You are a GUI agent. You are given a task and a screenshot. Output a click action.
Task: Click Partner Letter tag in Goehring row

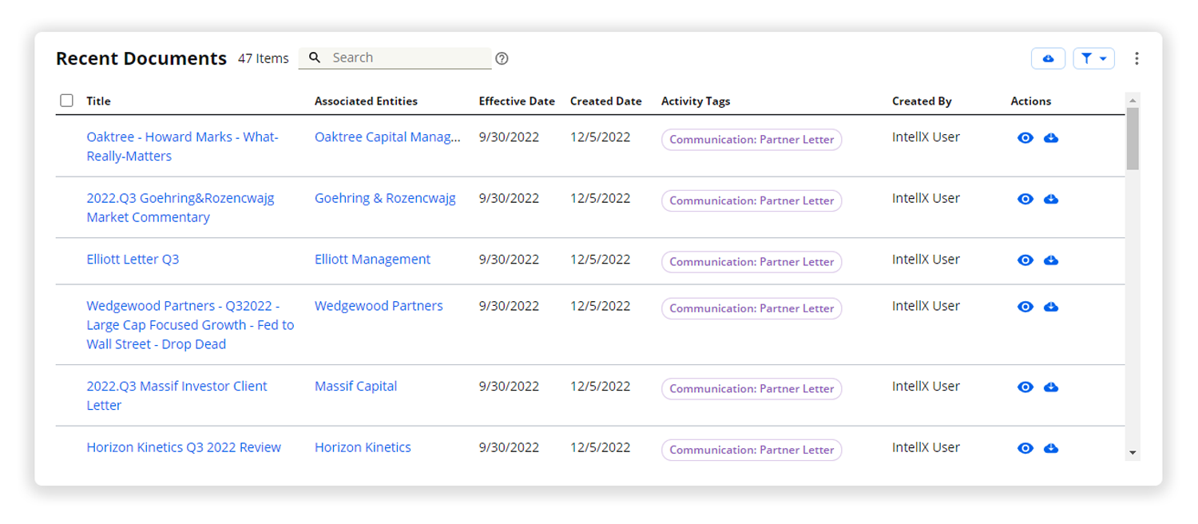click(752, 200)
